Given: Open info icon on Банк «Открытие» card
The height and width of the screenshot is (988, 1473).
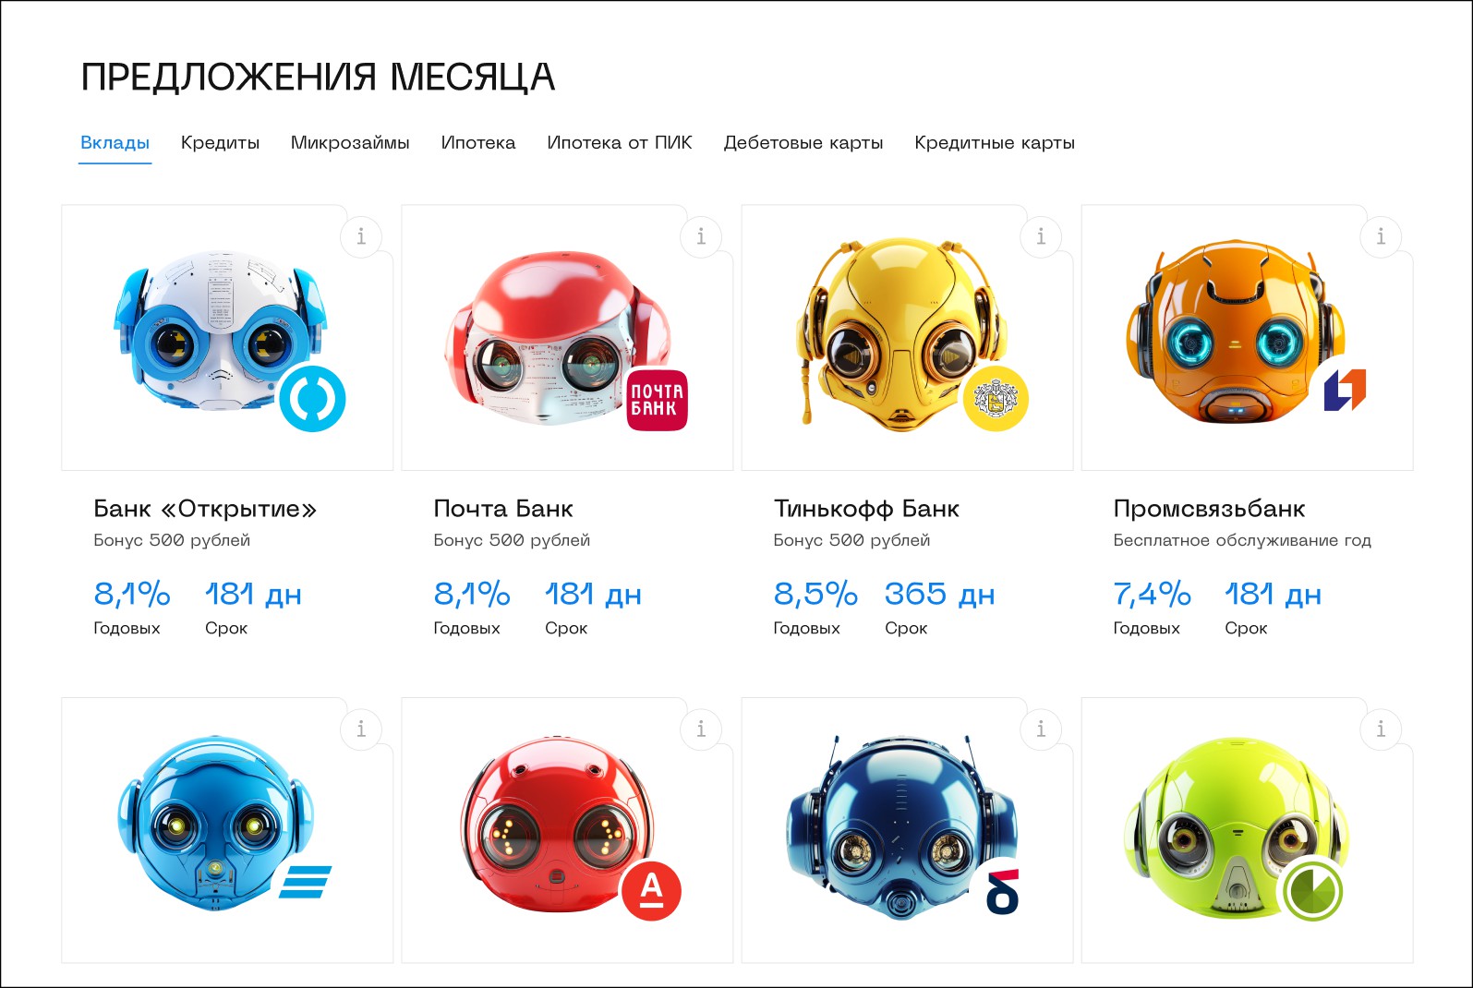Looking at the screenshot, I should pos(361,237).
